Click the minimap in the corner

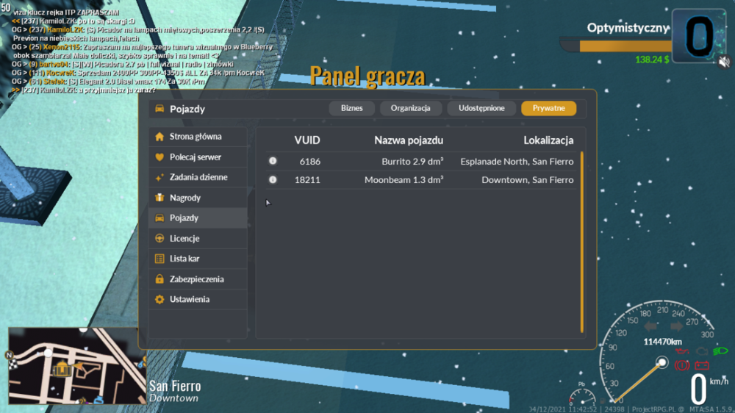pyautogui.click(x=77, y=366)
